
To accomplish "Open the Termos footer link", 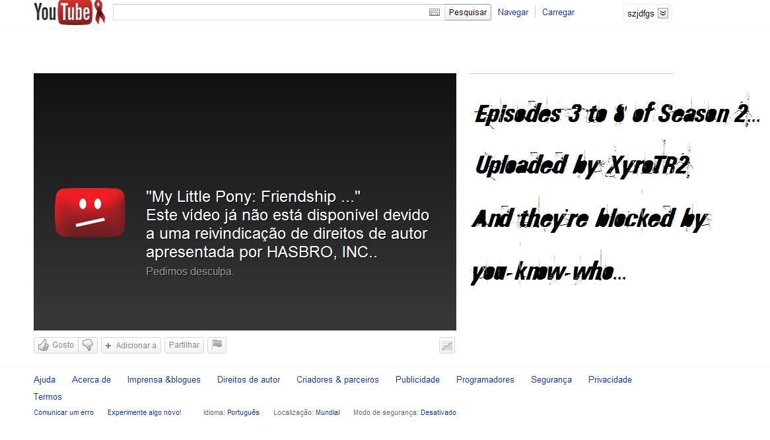I will pos(48,397).
